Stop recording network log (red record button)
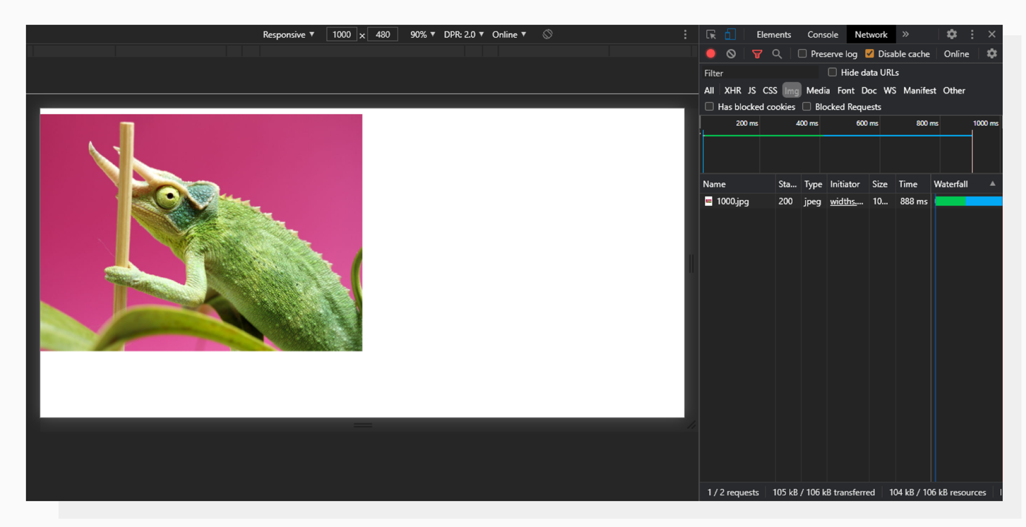This screenshot has width=1026, height=527. tap(711, 54)
